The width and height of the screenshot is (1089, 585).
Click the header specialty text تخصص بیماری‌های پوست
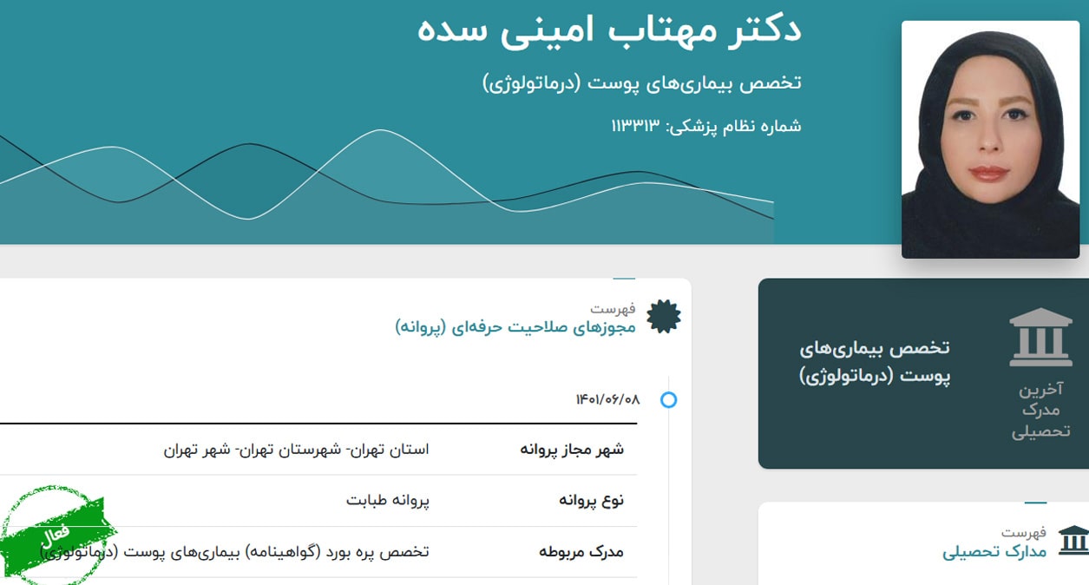point(641,82)
